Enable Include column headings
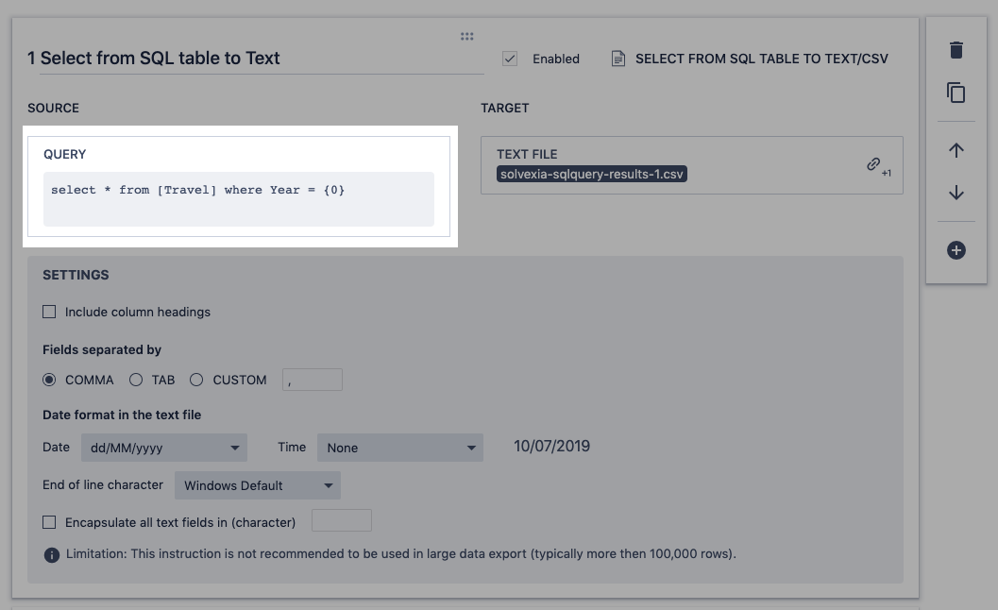998x610 pixels. click(50, 312)
